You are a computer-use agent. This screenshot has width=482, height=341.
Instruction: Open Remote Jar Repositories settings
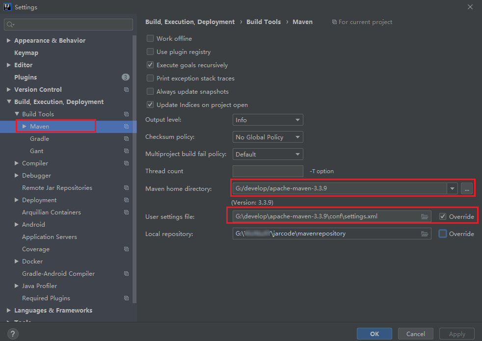pyautogui.click(x=57, y=188)
